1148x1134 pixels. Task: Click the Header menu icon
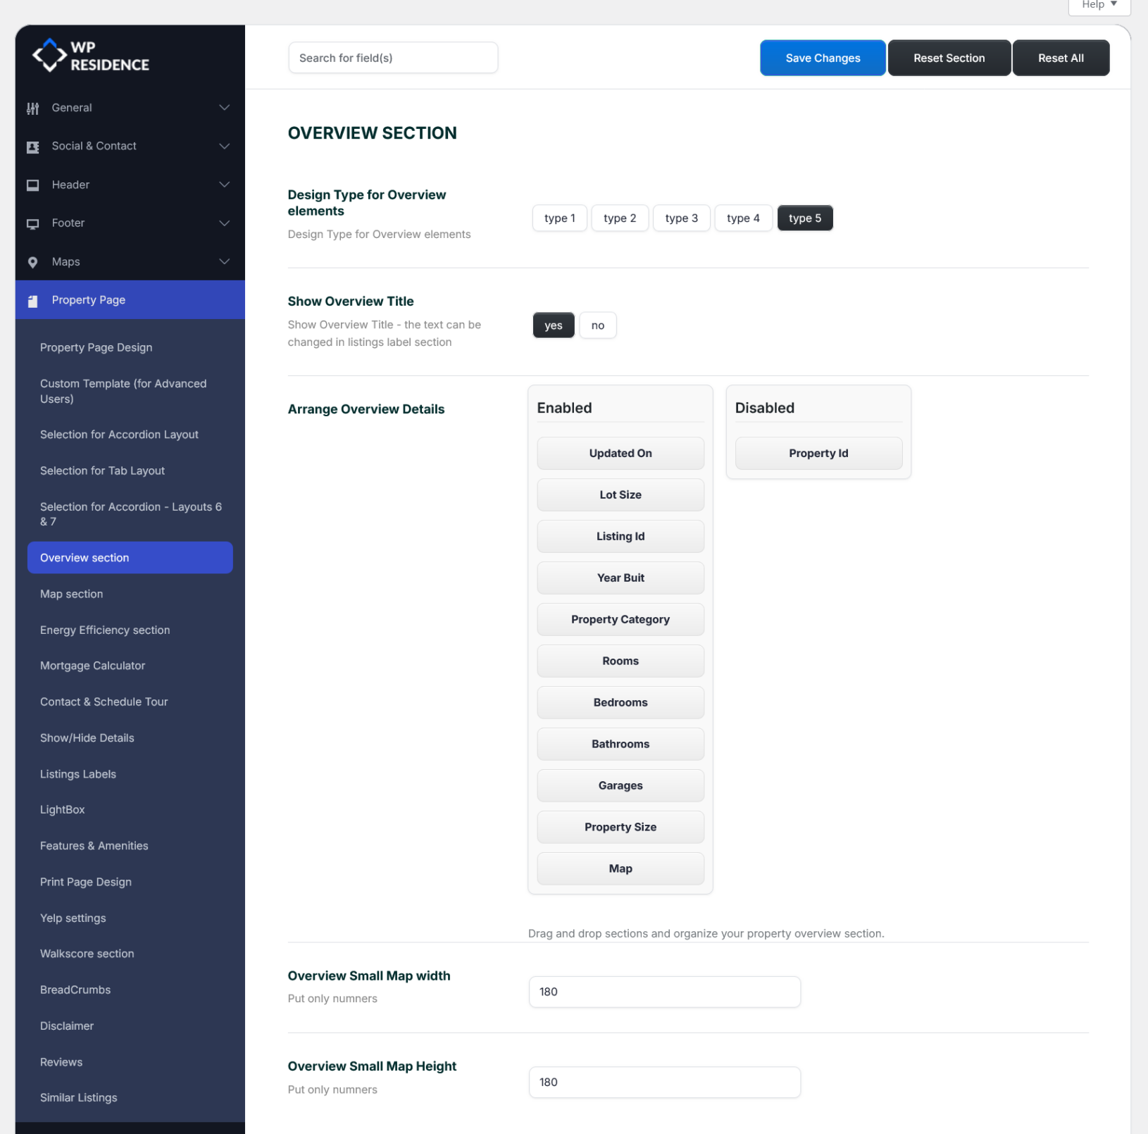[x=32, y=185]
